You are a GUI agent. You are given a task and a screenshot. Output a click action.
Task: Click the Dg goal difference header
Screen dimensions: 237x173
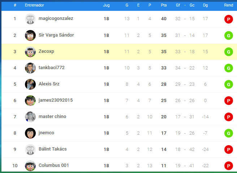point(205,5)
